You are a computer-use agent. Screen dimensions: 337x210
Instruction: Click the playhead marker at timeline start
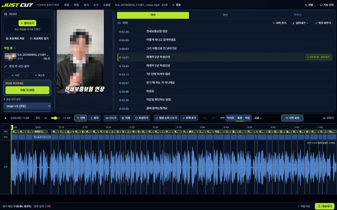pyautogui.click(x=12, y=127)
